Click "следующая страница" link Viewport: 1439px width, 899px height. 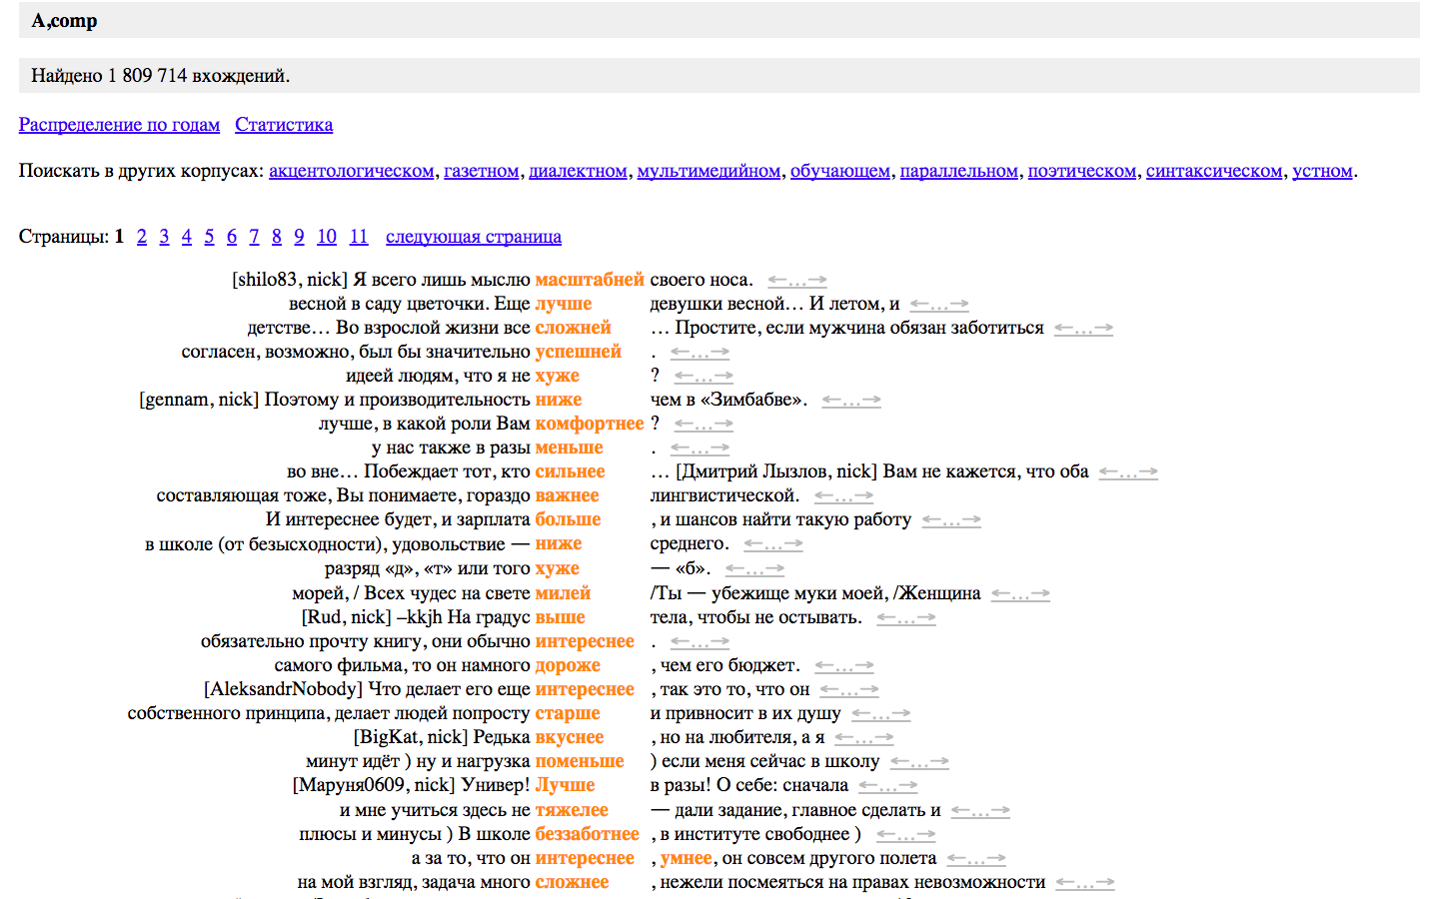(473, 237)
